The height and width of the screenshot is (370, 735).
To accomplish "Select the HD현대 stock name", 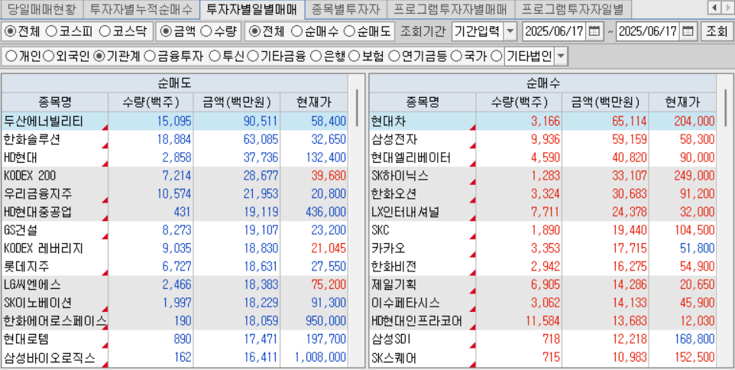I will coord(21,157).
